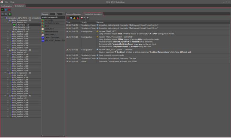Click the clear messages icon in toolbar

(x=88, y=18)
